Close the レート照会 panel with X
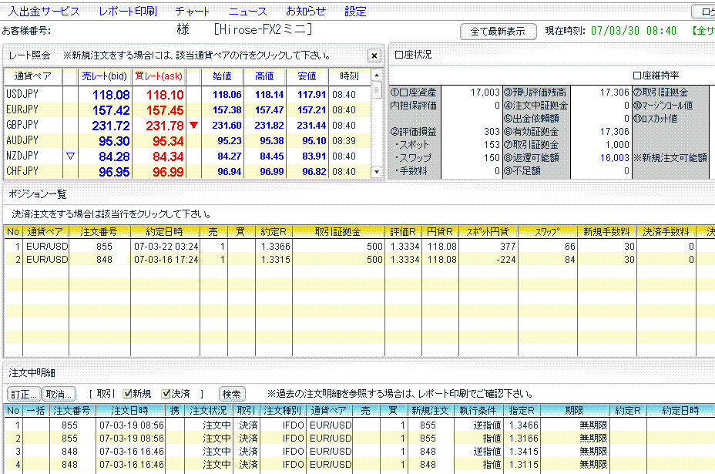 pyautogui.click(x=374, y=55)
